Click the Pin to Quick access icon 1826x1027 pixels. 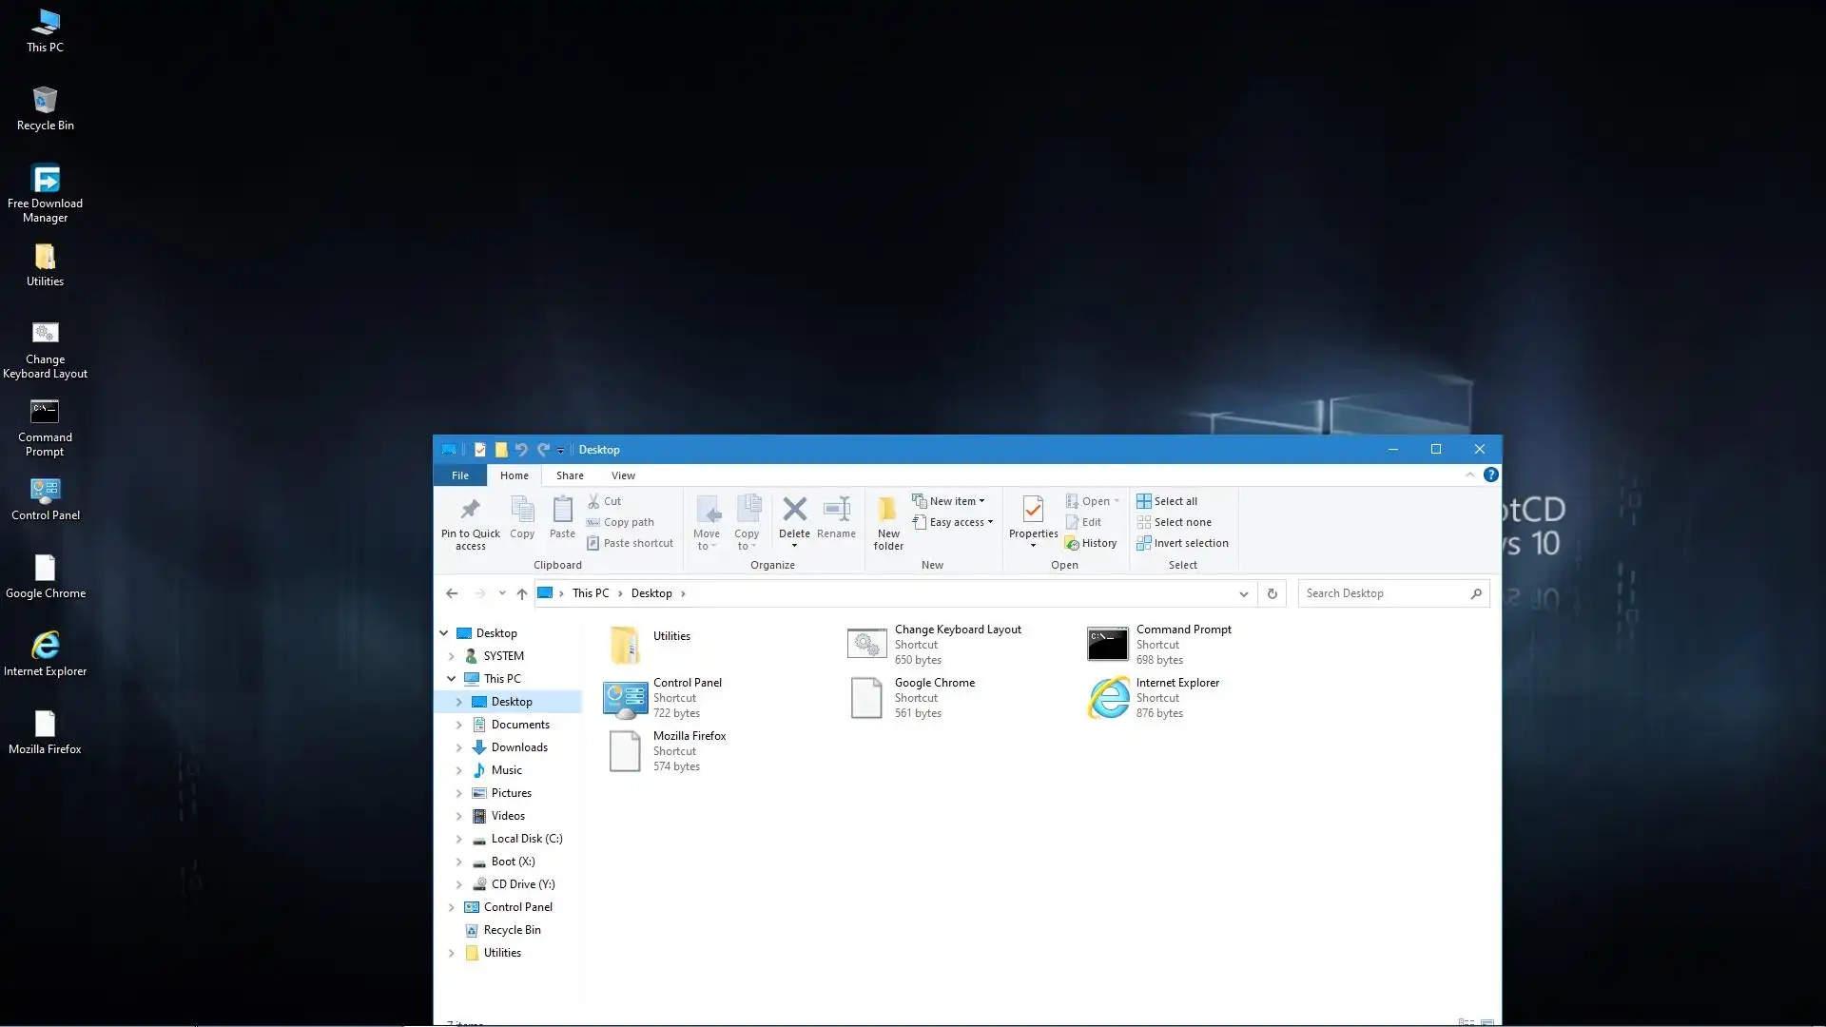point(470,511)
